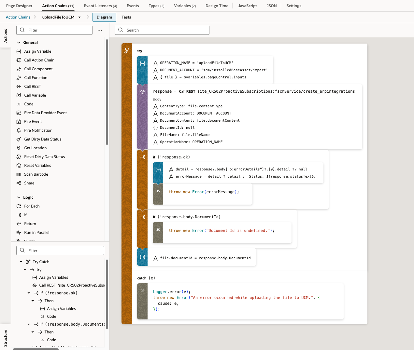
Task: Click the For Each loop icon
Action: coord(19,206)
